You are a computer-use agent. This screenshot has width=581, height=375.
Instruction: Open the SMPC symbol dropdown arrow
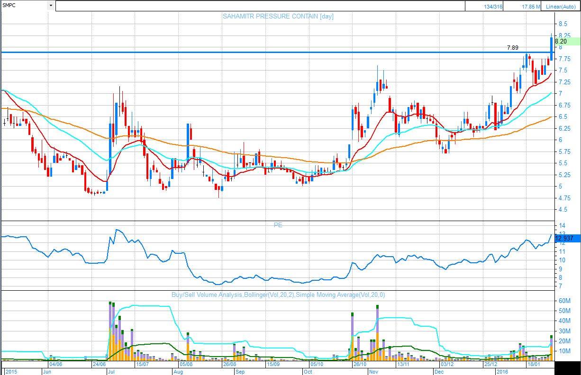click(51, 6)
